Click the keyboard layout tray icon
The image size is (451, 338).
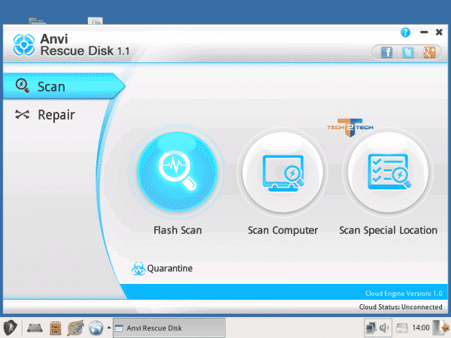pyautogui.click(x=402, y=327)
